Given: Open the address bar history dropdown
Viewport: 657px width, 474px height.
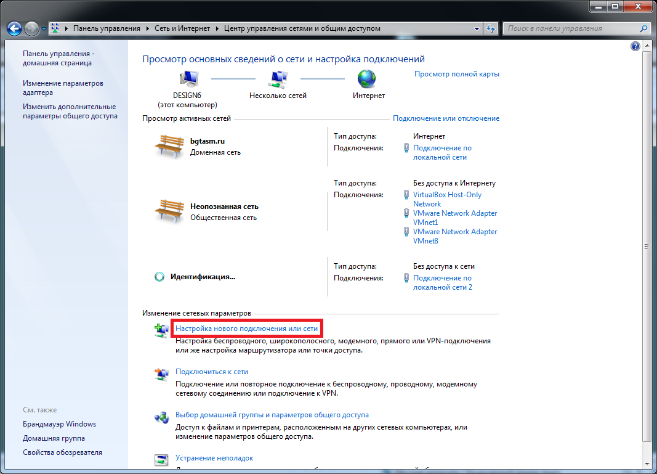Looking at the screenshot, I should point(477,28).
